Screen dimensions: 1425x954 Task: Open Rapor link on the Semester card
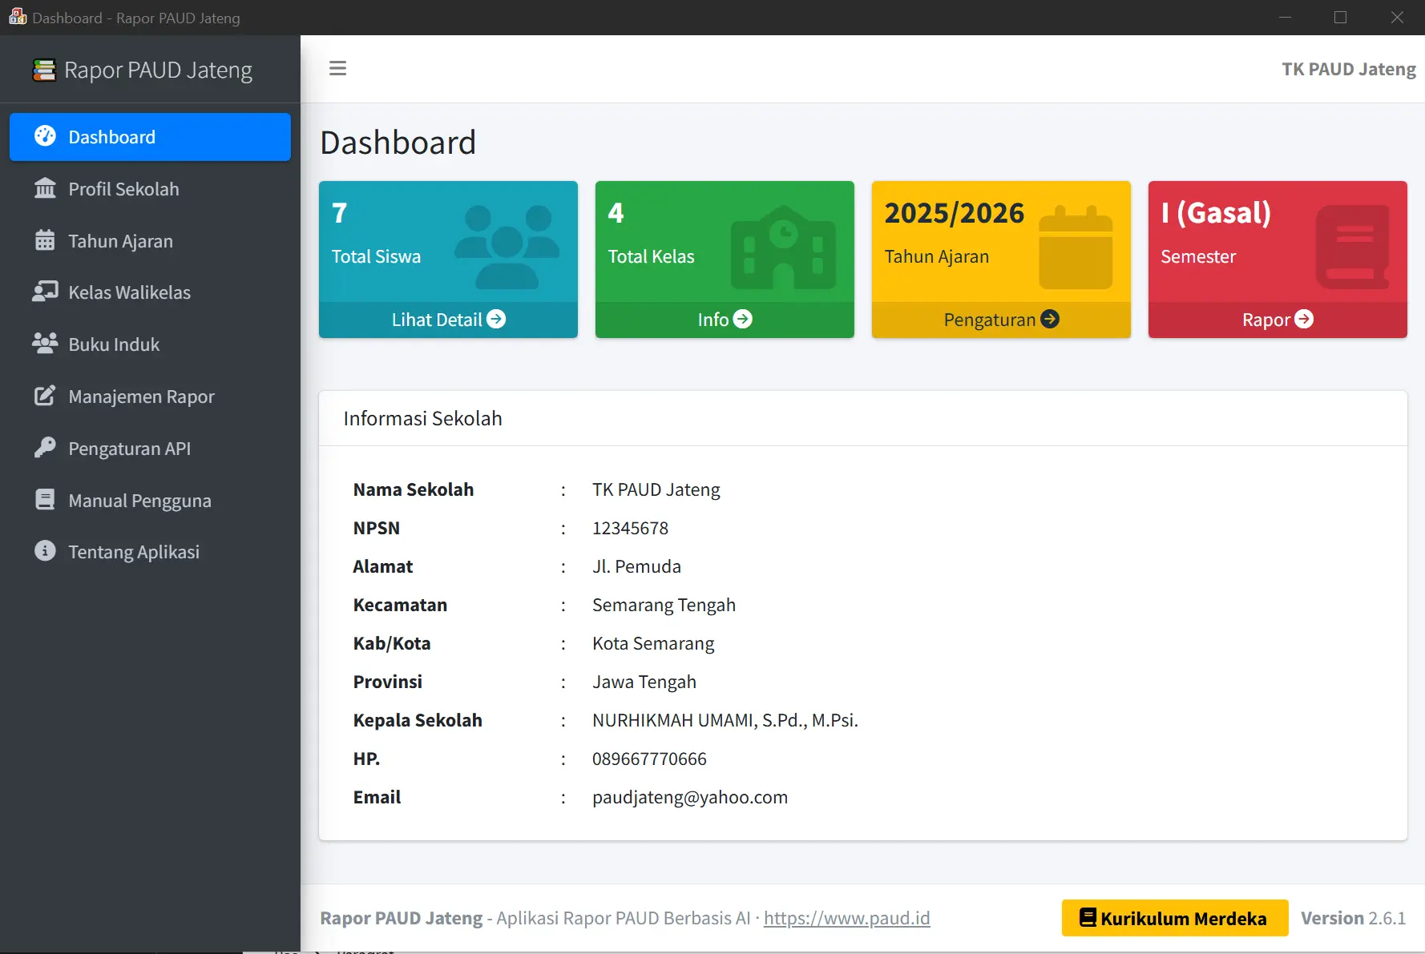1278,320
